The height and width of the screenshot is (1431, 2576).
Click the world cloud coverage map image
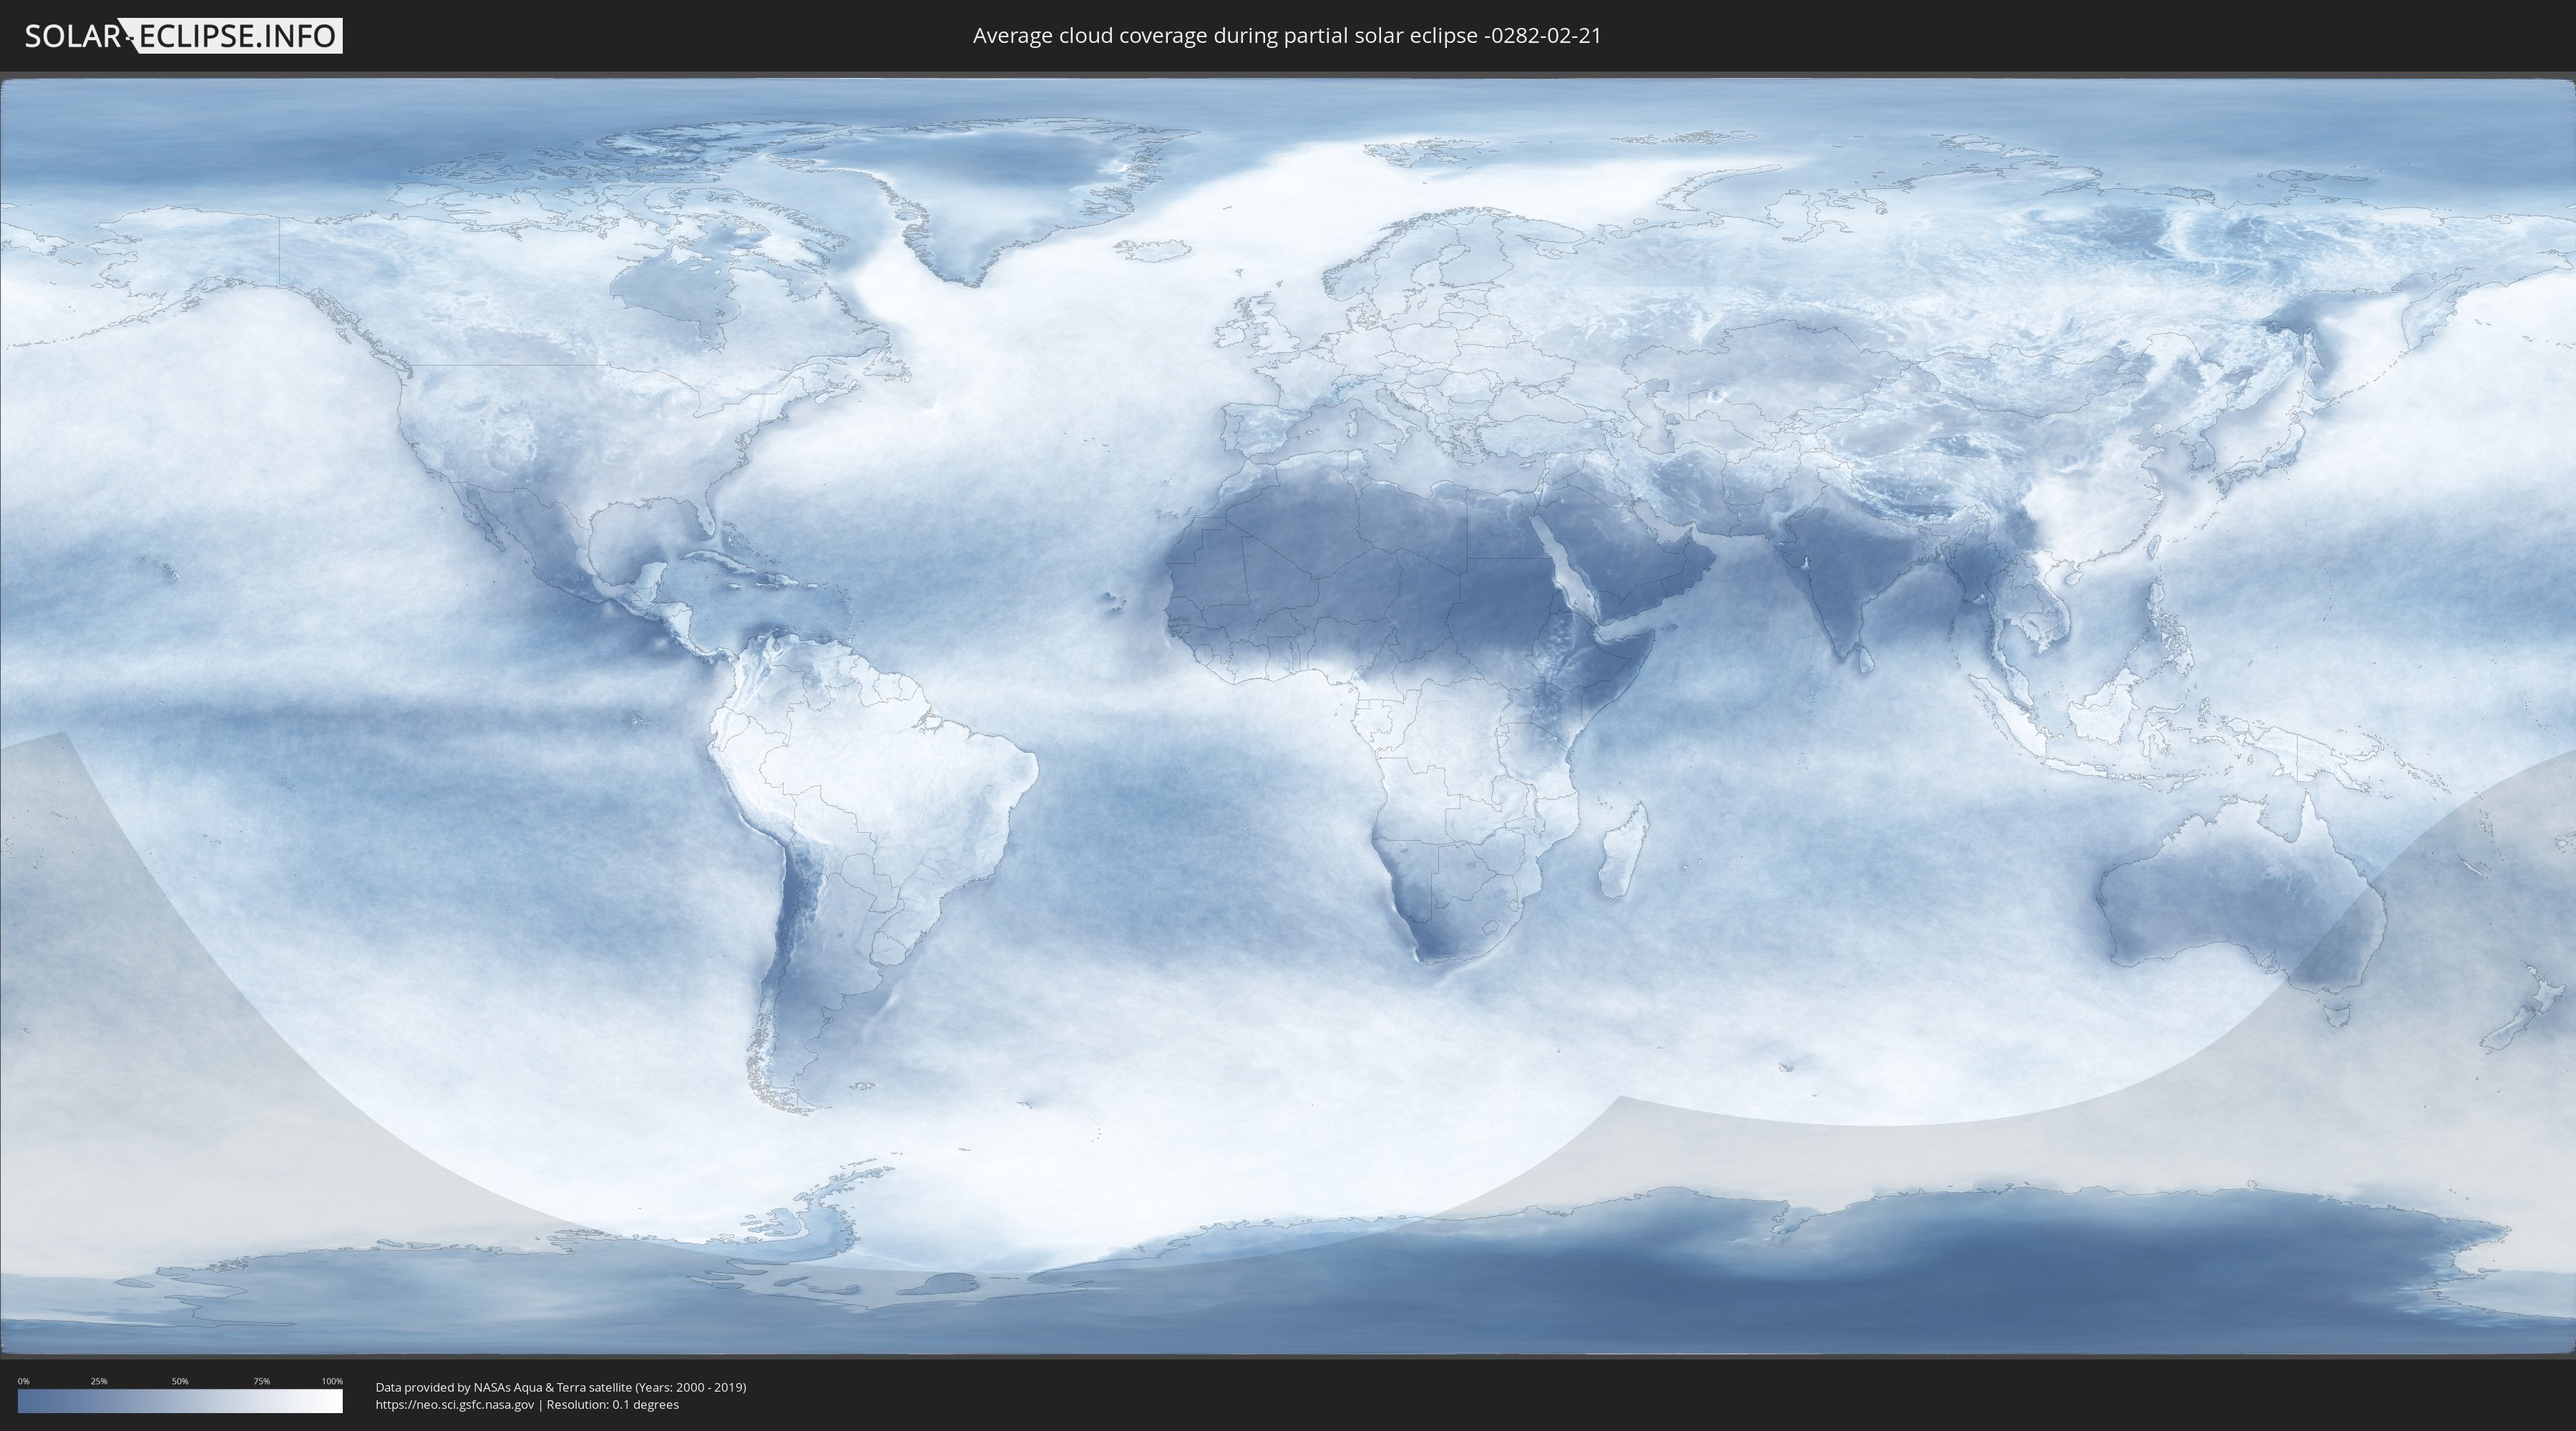(x=1288, y=716)
